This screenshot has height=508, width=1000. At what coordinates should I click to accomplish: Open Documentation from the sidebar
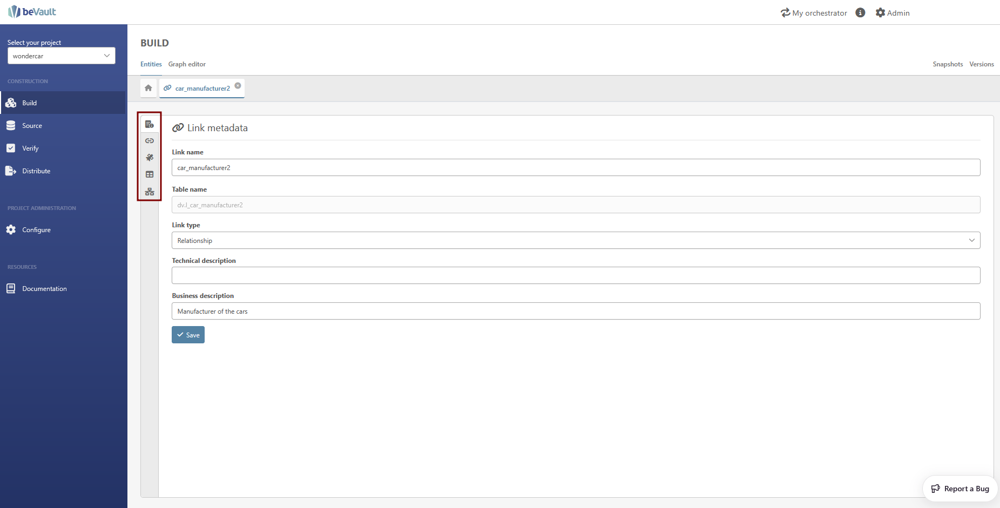44,289
